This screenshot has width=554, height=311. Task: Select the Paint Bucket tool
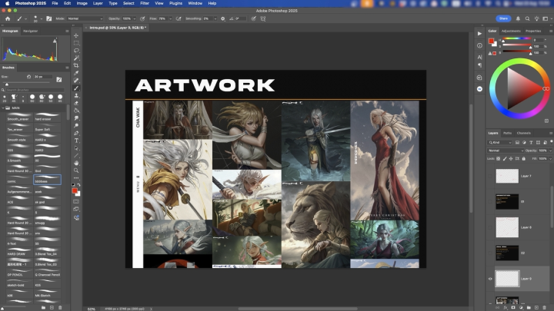(x=76, y=111)
